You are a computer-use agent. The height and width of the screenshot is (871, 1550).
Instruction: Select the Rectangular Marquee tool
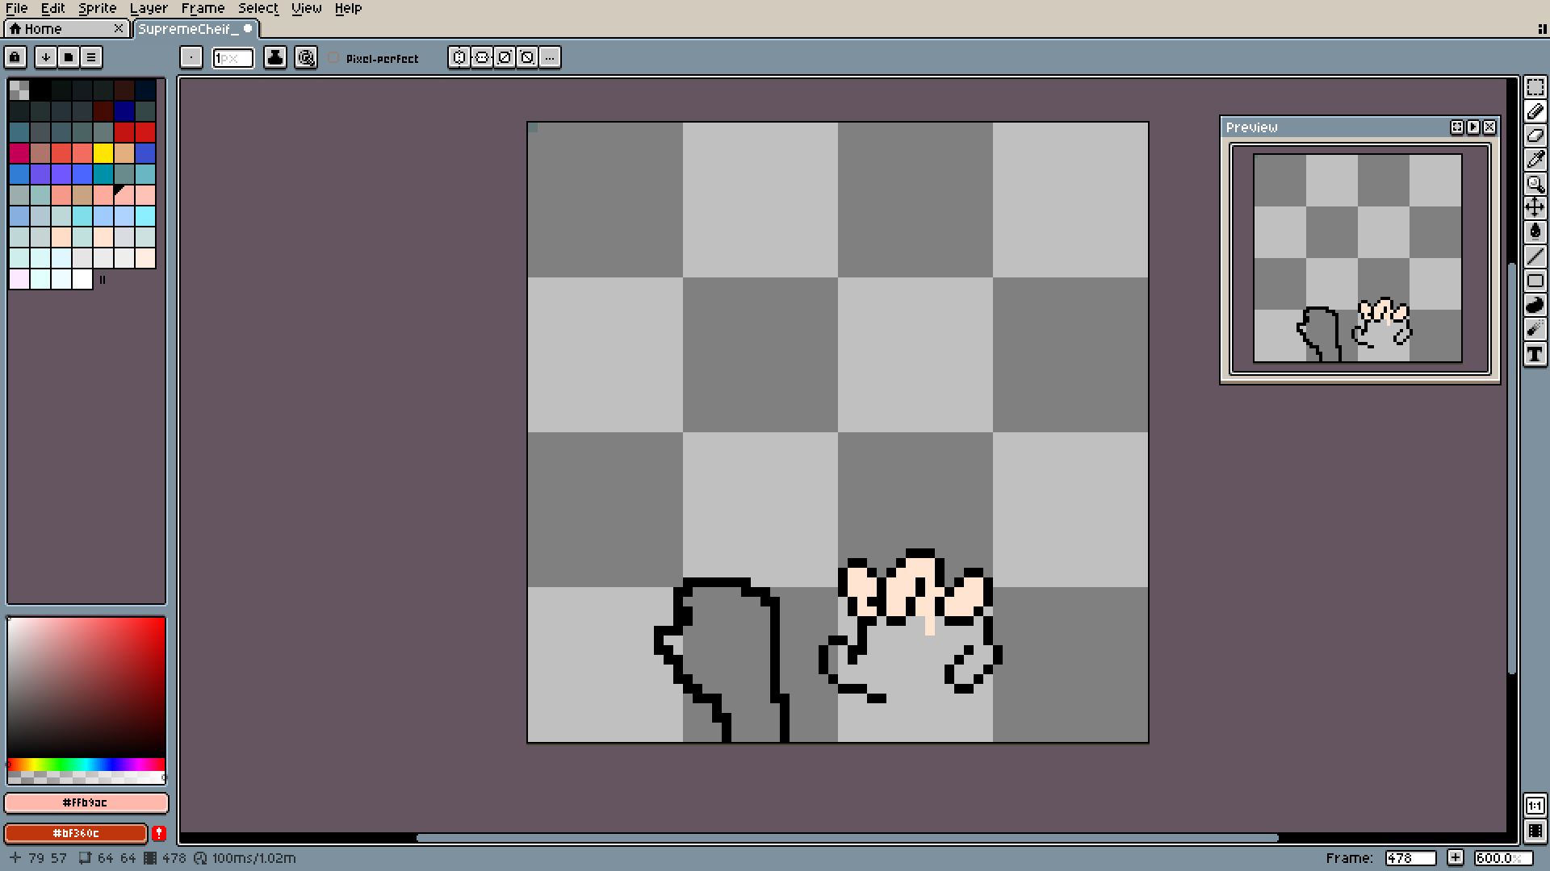pyautogui.click(x=1535, y=87)
